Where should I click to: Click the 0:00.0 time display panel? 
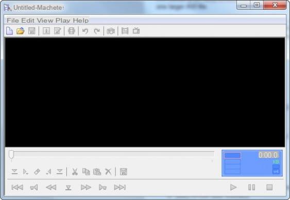tap(252, 163)
